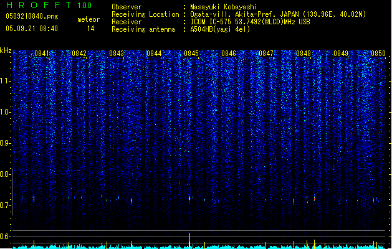Click antenna value A504HB(yagi 4el)
The height and width of the screenshot is (249, 392).
click(220, 29)
